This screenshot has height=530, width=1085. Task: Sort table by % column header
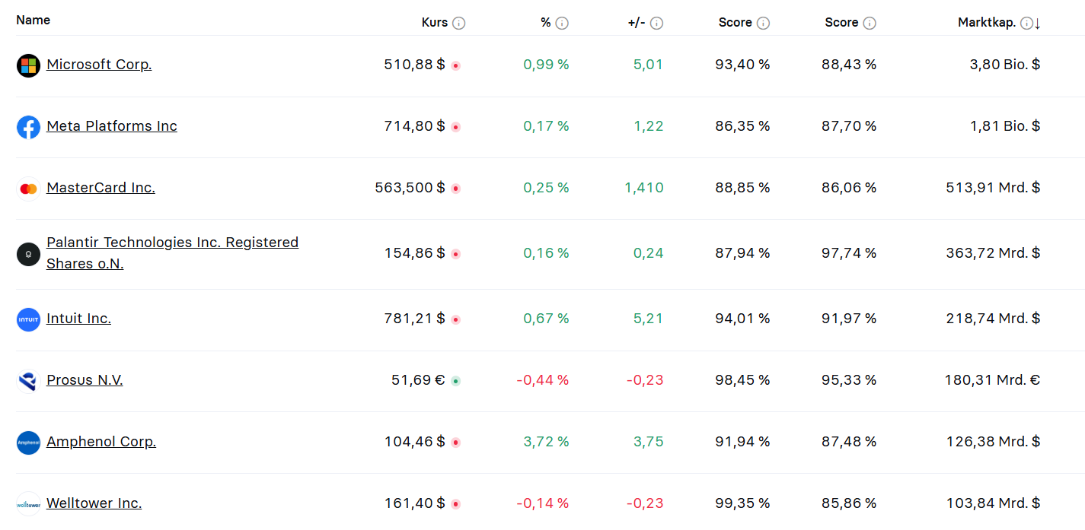[546, 23]
